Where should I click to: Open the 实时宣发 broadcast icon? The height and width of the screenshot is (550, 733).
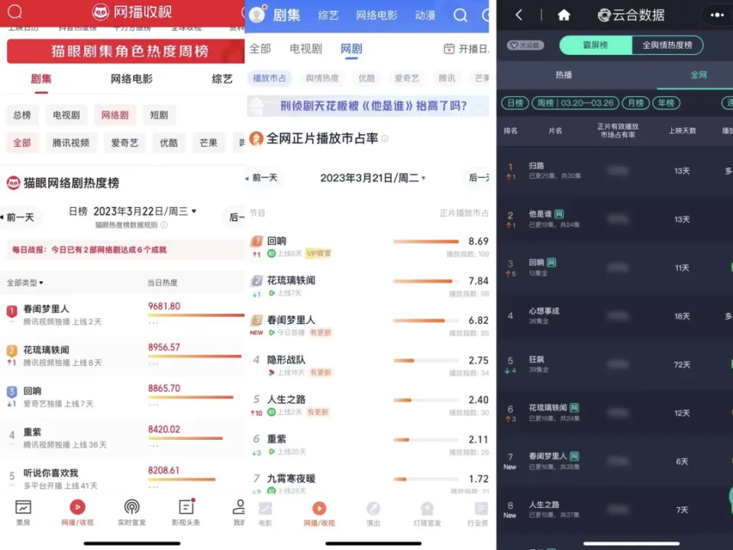point(132,507)
